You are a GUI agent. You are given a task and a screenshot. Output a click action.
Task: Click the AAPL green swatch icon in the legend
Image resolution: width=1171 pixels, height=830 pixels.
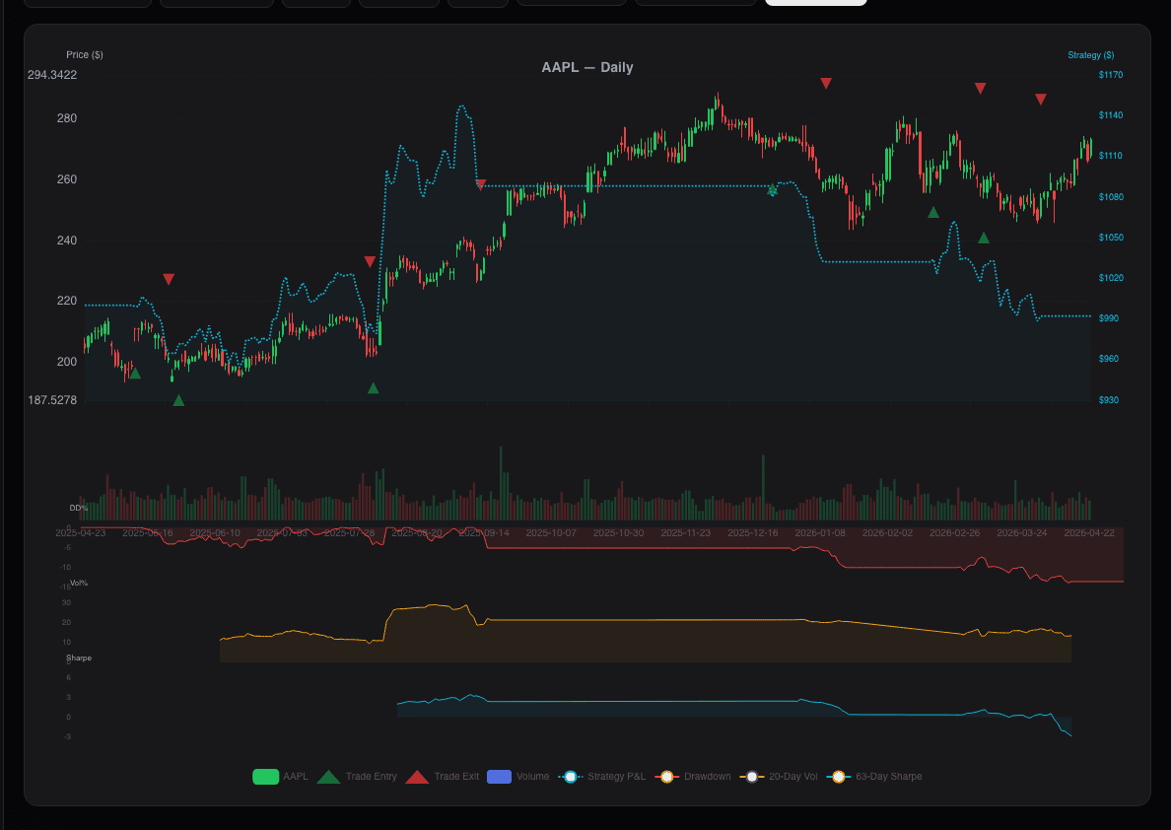(264, 776)
